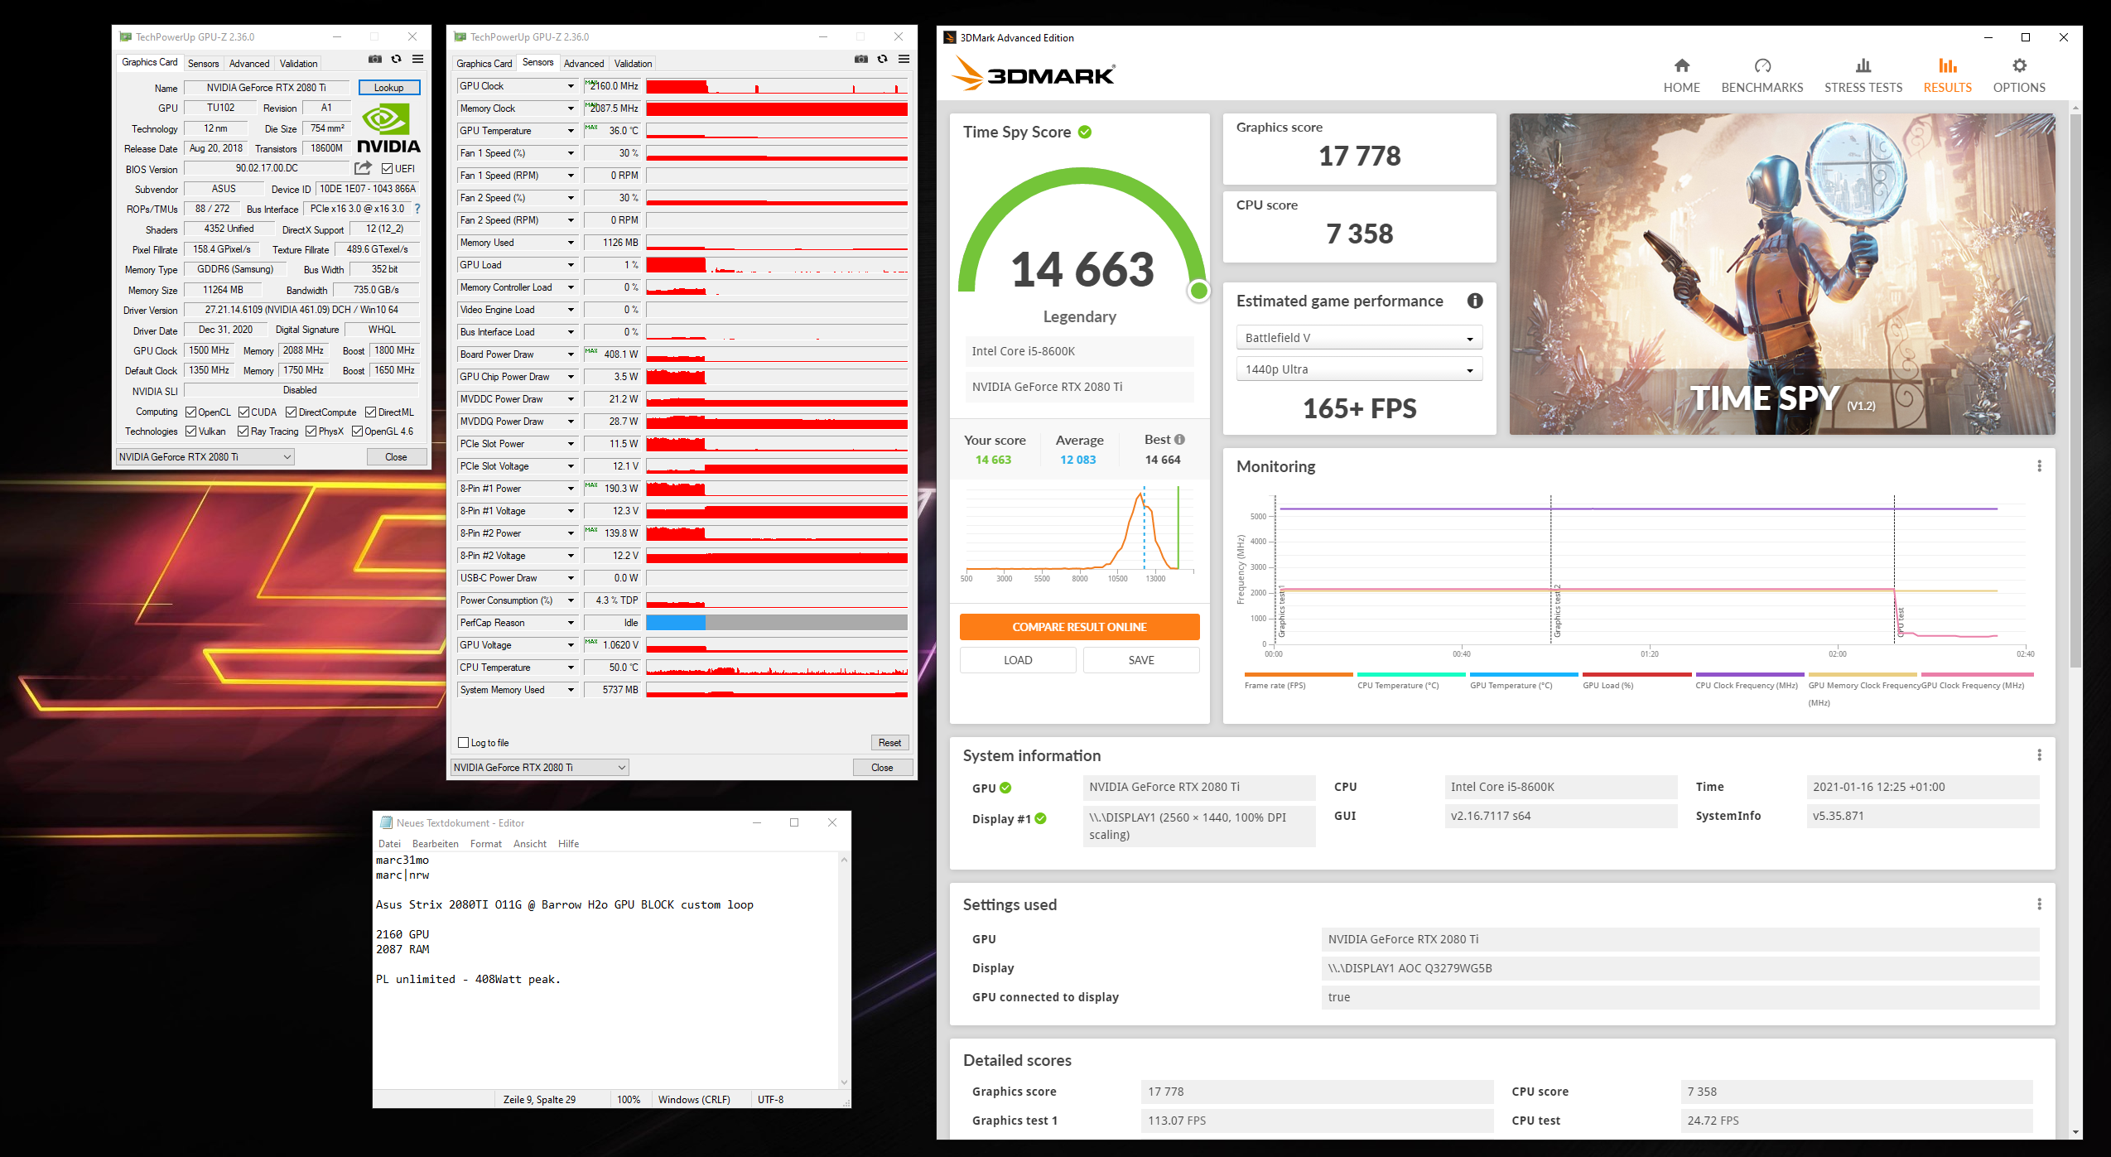
Task: Open the Battlefield V game dropdown
Action: (1358, 338)
